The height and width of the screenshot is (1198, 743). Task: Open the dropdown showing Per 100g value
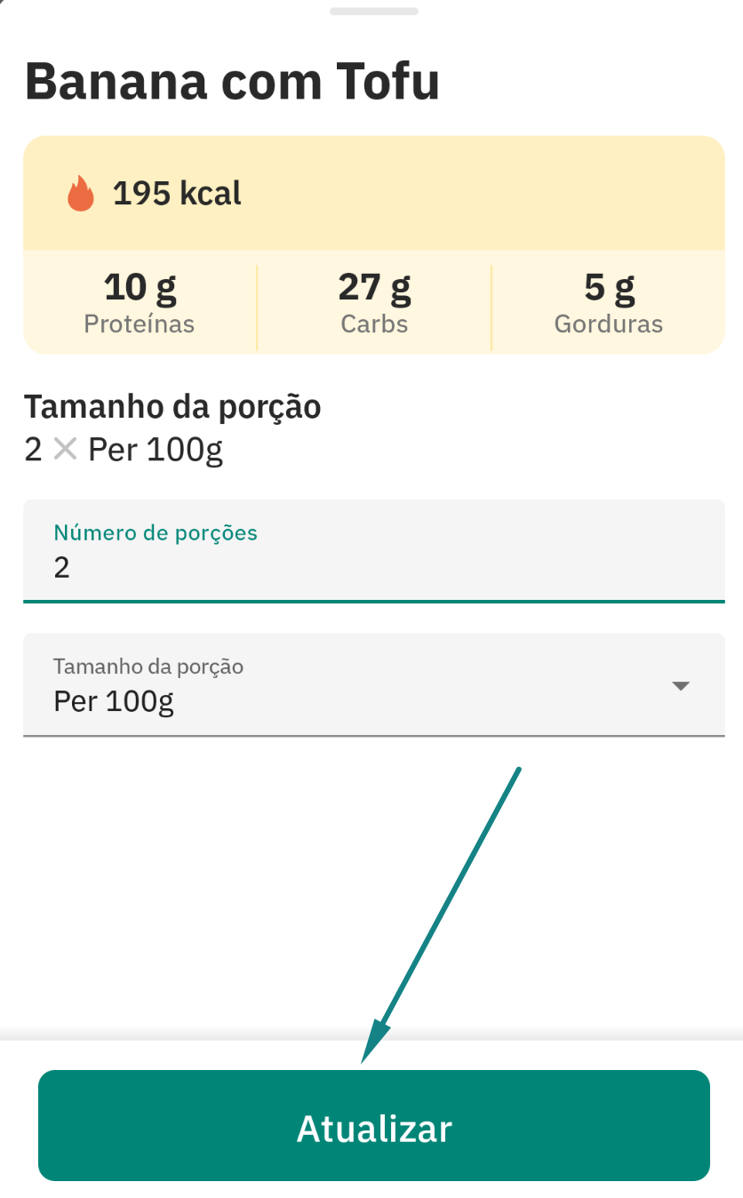(x=373, y=685)
